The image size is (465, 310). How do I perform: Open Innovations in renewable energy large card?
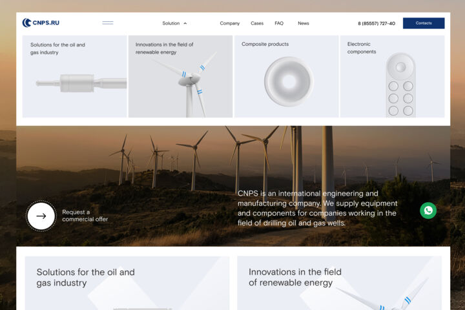pos(339,283)
